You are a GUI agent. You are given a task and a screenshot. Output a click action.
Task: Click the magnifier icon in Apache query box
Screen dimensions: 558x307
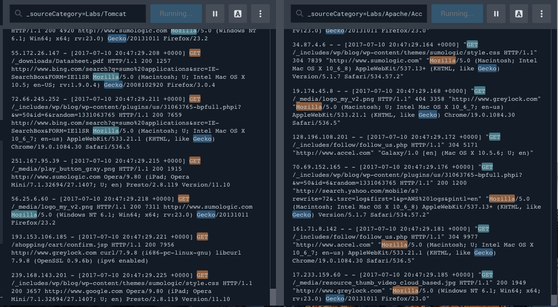click(x=298, y=14)
